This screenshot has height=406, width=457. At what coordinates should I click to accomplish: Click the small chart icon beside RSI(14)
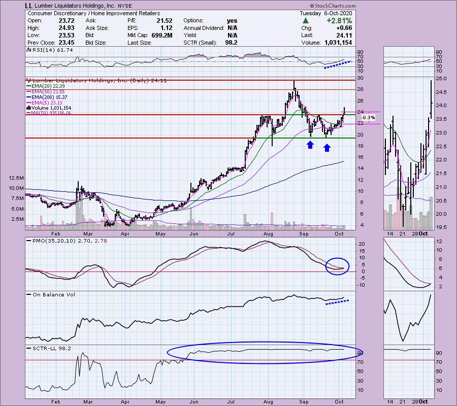[x=29, y=50]
